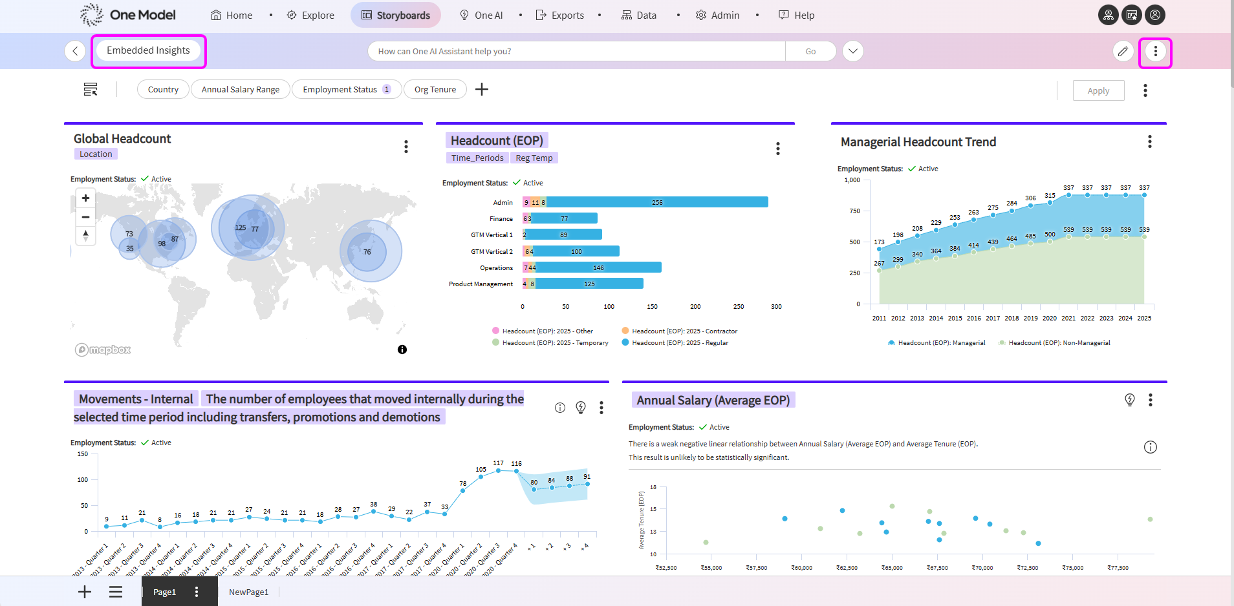1234x606 pixels.
Task: Click the pencil edit storyboard icon
Action: tap(1123, 51)
